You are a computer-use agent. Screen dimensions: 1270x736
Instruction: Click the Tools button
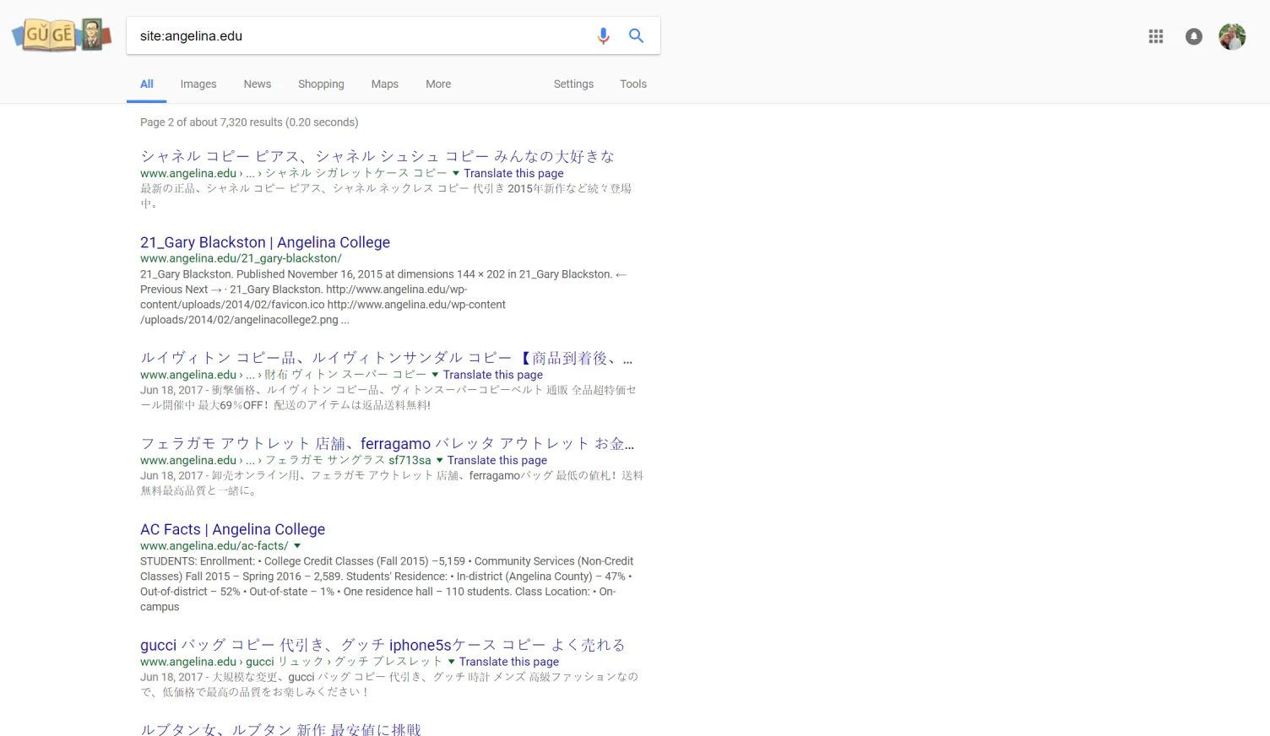click(x=633, y=84)
